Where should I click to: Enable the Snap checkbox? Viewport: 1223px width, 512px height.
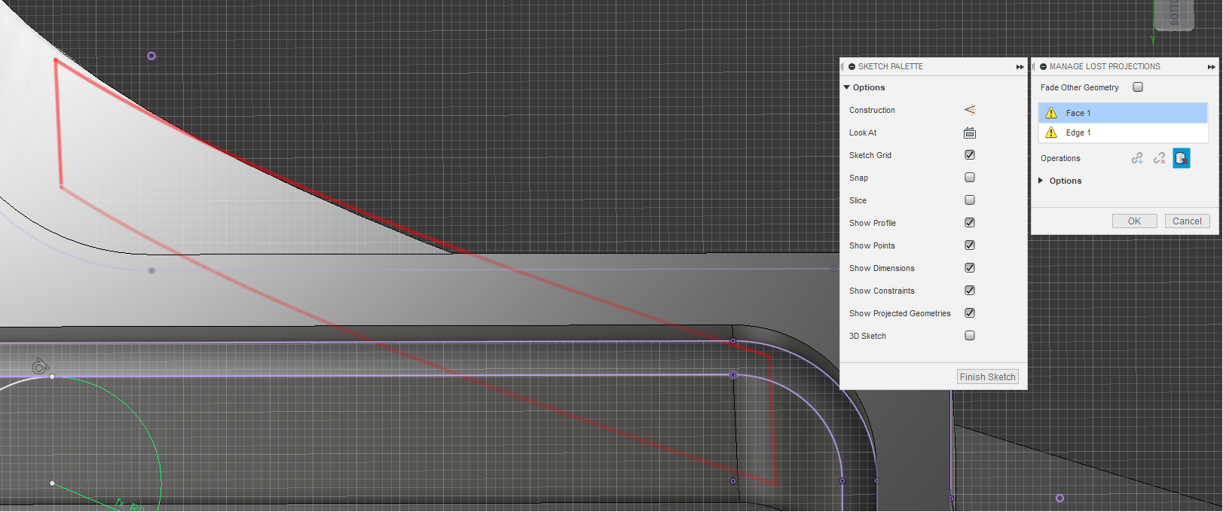[x=970, y=178]
